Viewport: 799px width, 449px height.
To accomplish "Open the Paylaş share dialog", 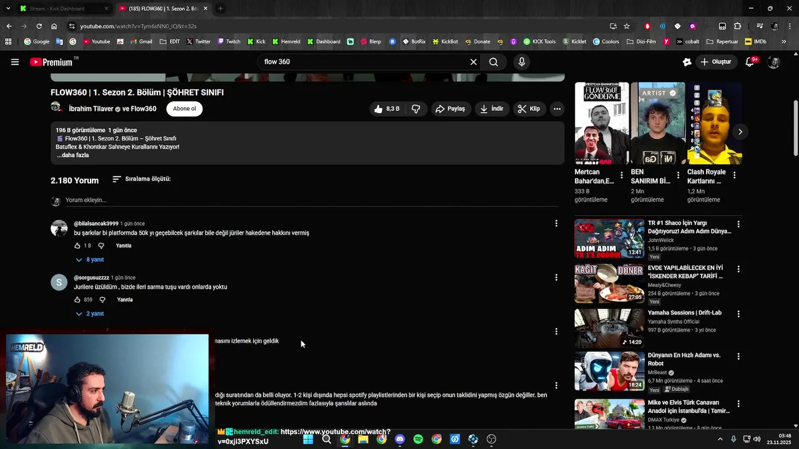I will click(450, 109).
